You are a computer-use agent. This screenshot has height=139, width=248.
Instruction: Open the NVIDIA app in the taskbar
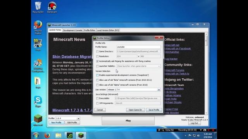(70, 136)
